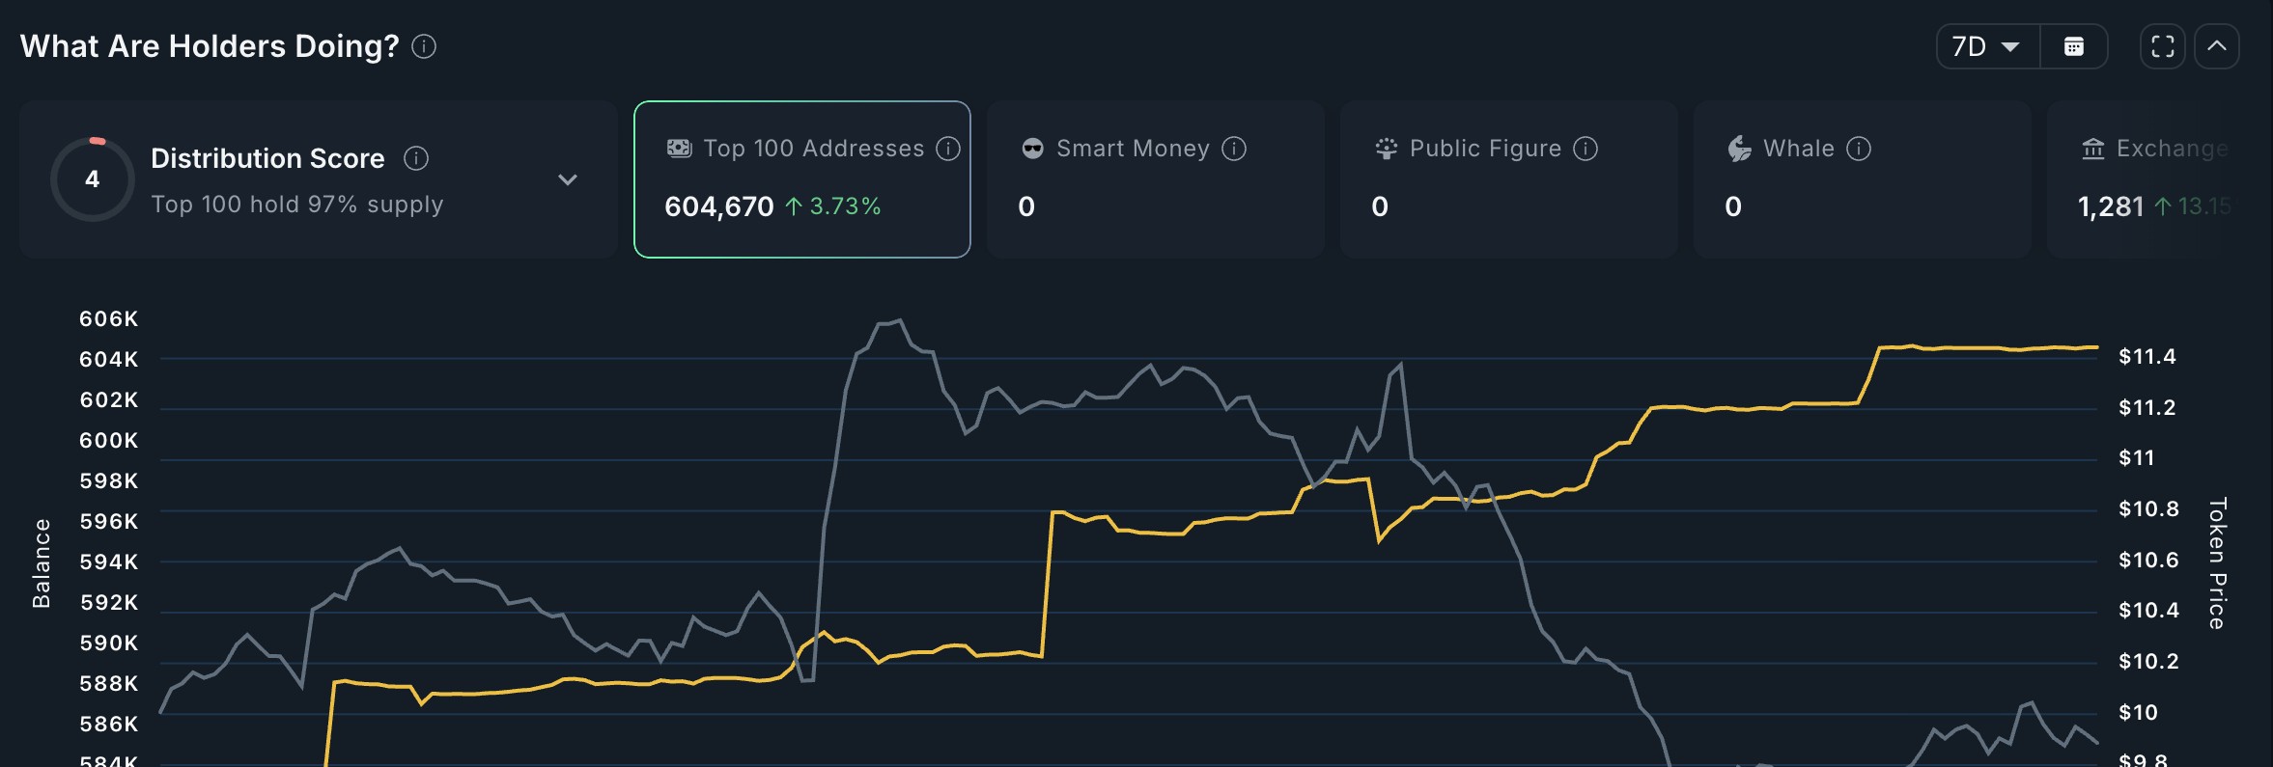
Task: Click the Exchange bank icon
Action: (x=2093, y=149)
